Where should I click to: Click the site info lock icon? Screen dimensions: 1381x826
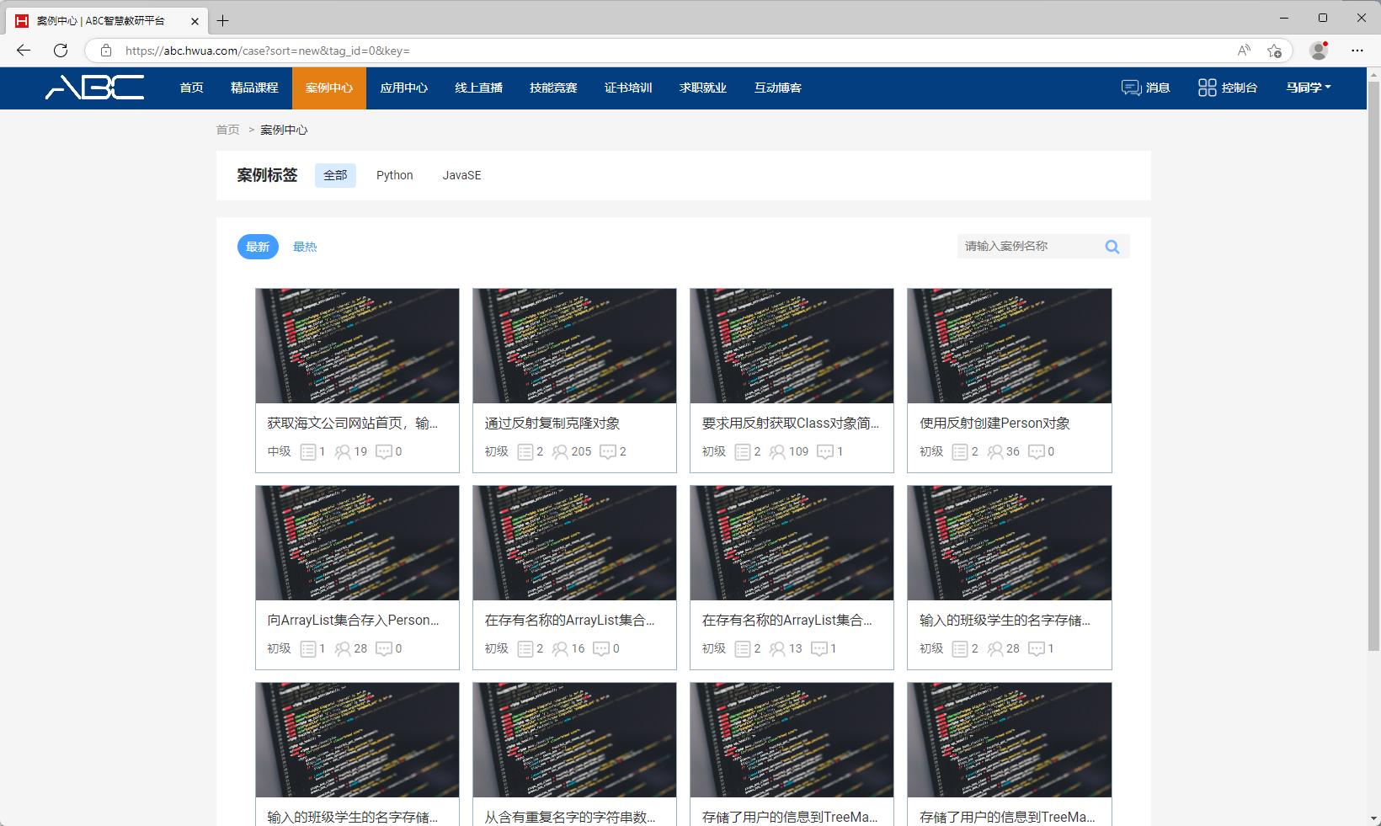[x=106, y=51]
